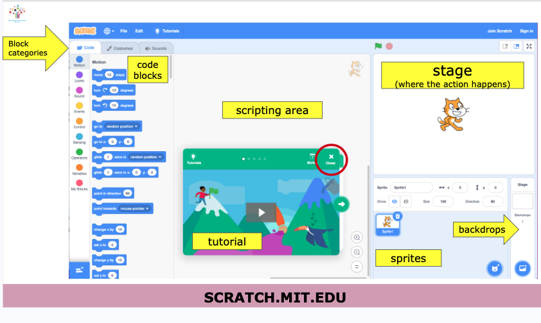This screenshot has height=323, width=541.
Task: Click the cat sprite on the stage
Action: point(453,114)
